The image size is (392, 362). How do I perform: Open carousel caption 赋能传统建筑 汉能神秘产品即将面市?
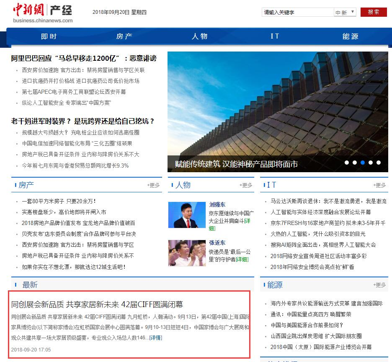236,164
